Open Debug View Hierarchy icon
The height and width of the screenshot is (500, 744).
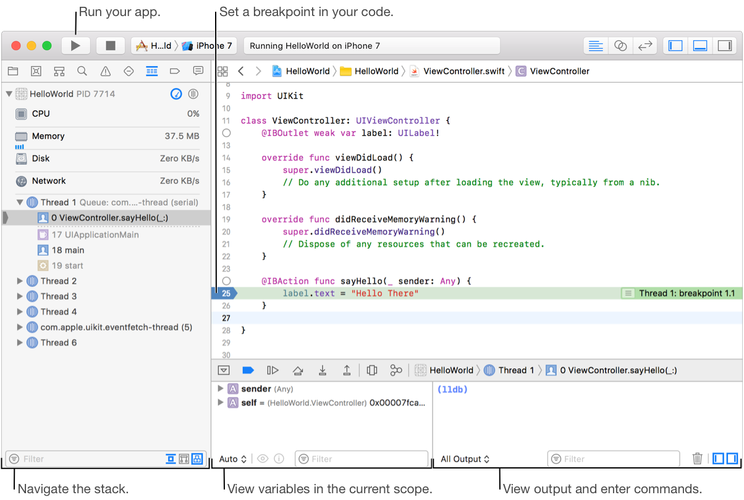coord(371,370)
